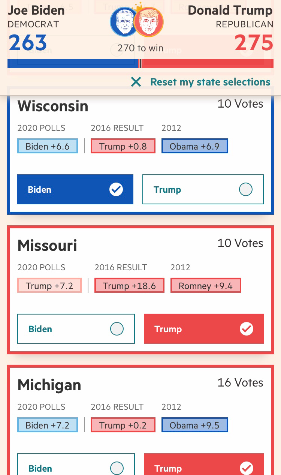The width and height of the screenshot is (281, 475).
Task: Click the X reset icon
Action: [x=136, y=82]
